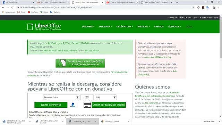Expand options for descarga (2).html download
222x125 pixels.
click(x=128, y=122)
